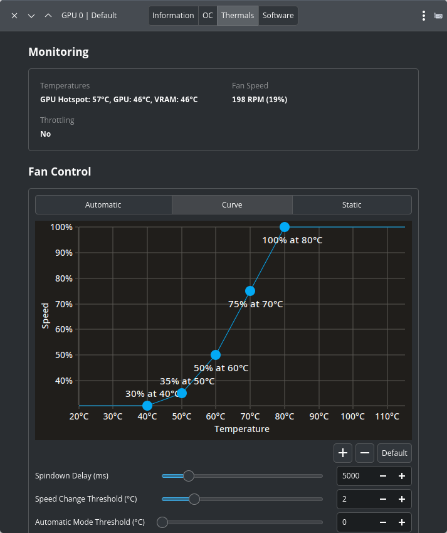Switch to the OC tab
The width and height of the screenshot is (447, 533).
click(x=208, y=16)
